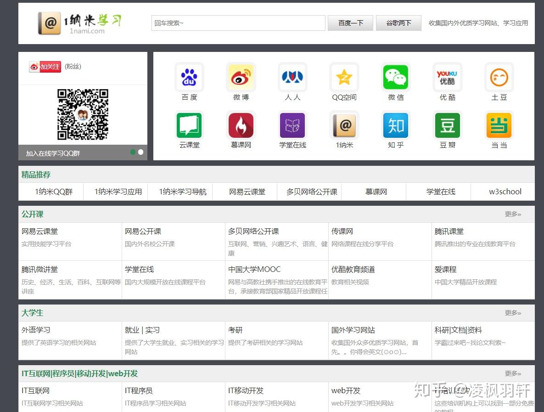Image resolution: width=544 pixels, height=412 pixels.
Task: Click the 百度一下 search button
Action: coord(350,23)
